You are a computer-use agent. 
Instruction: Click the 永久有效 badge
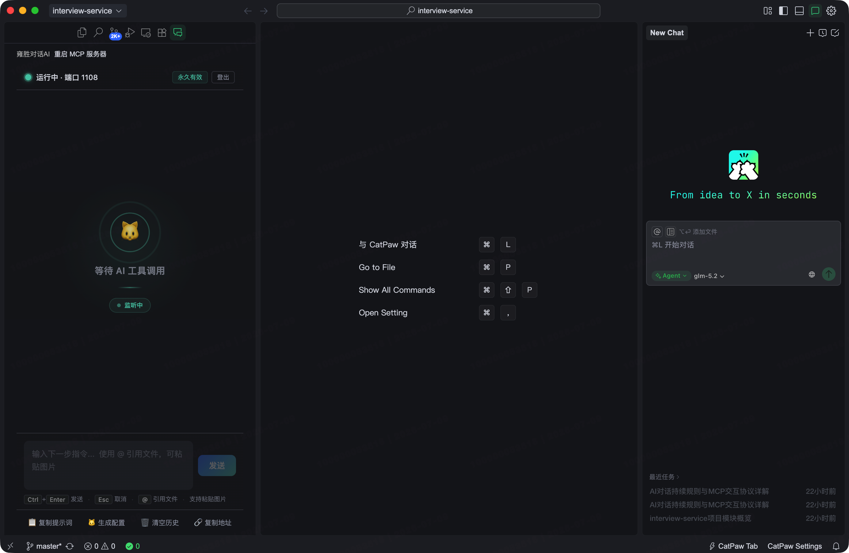pos(190,77)
